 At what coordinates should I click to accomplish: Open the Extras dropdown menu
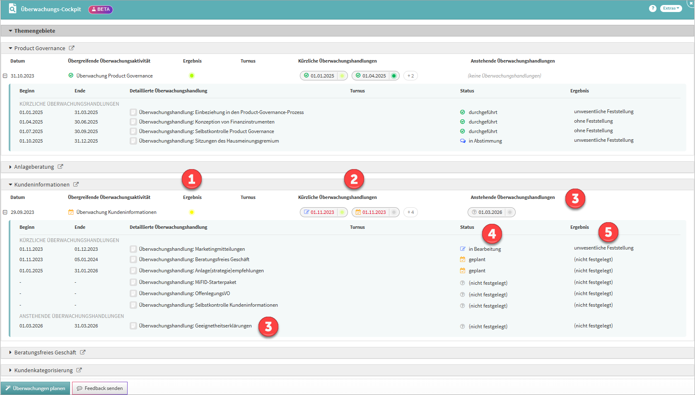click(671, 9)
